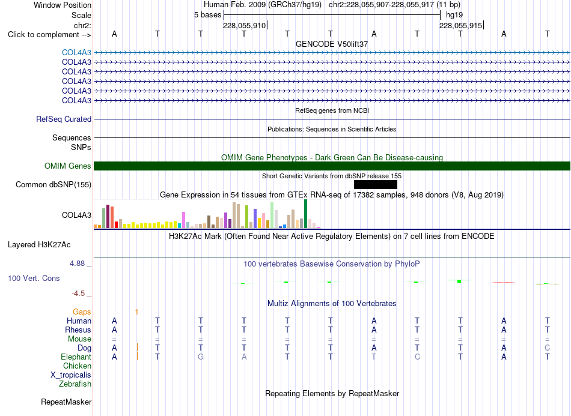This screenshot has width=571, height=416.
Task: Click the Sequences track label
Action: click(x=72, y=138)
